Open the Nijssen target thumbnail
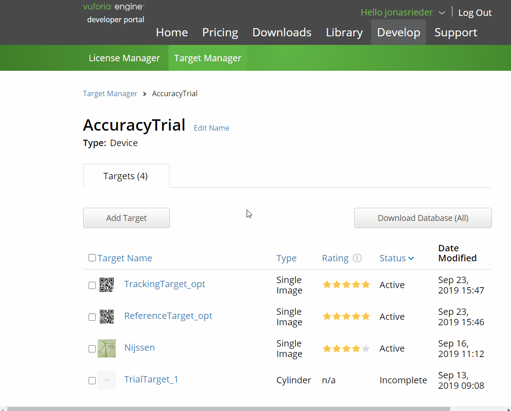Screen dimensions: 511x411 click(x=107, y=348)
